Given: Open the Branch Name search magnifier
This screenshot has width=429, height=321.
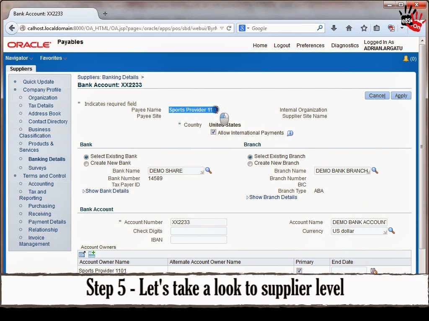Looking at the screenshot, I should (375, 171).
